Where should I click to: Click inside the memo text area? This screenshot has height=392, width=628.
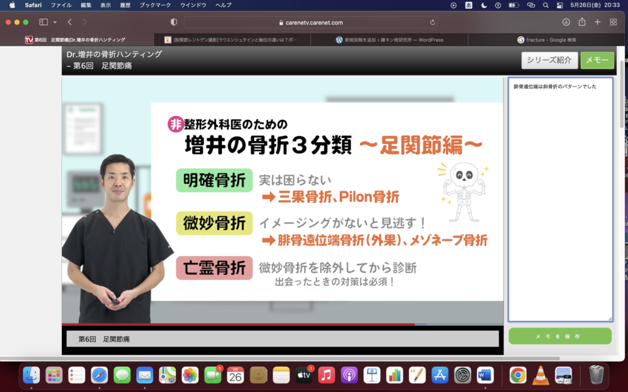coord(560,202)
